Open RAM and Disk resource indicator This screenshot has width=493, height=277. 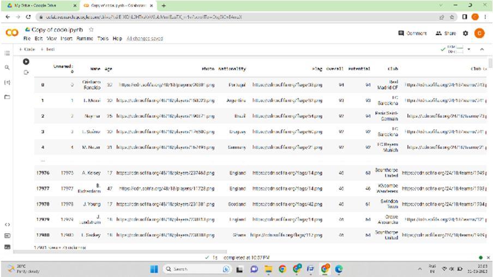point(453,50)
